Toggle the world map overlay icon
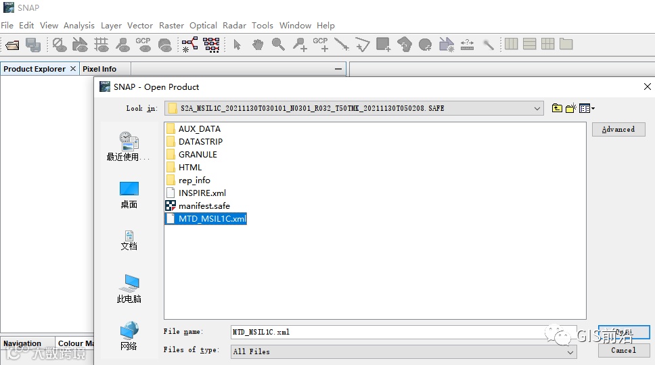 pyautogui.click(x=165, y=45)
